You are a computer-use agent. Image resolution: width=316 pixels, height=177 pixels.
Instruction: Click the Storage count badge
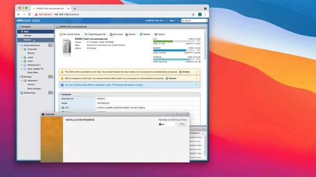pos(50,77)
